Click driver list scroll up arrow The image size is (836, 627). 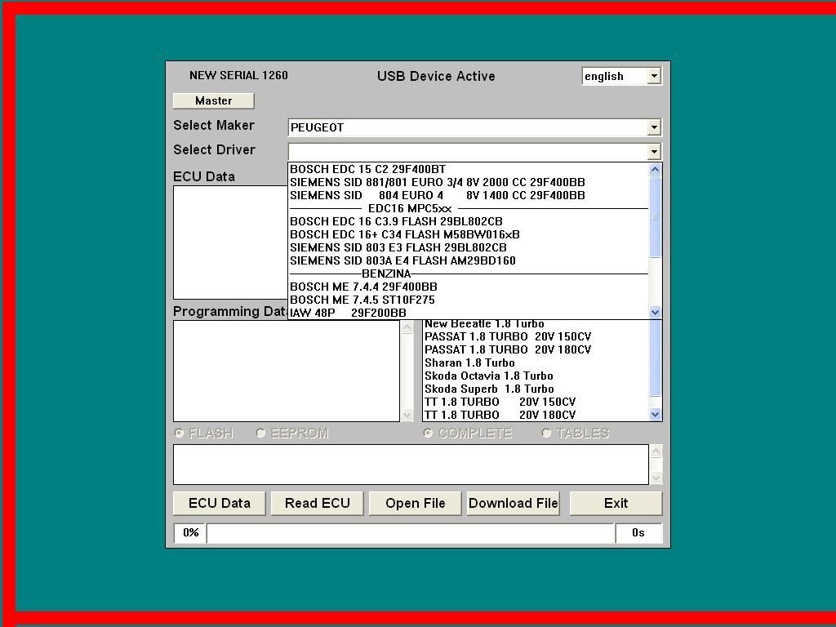point(656,170)
